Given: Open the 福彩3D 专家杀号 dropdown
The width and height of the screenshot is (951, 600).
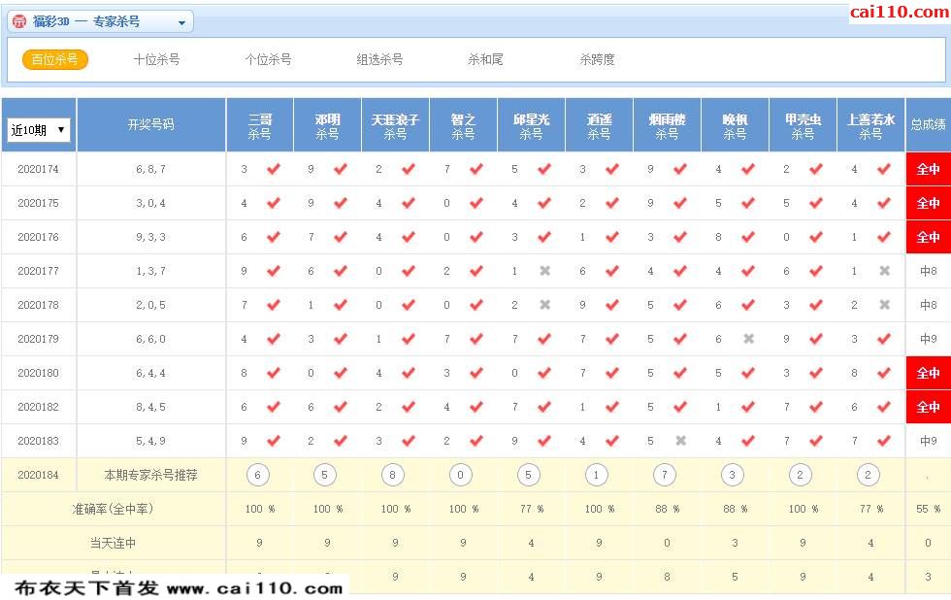Looking at the screenshot, I should pos(100,21).
